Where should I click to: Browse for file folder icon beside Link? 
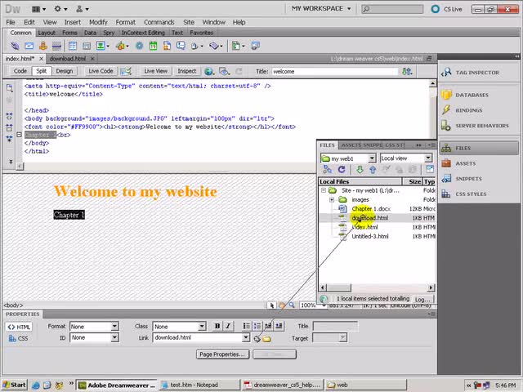pyautogui.click(x=266, y=339)
